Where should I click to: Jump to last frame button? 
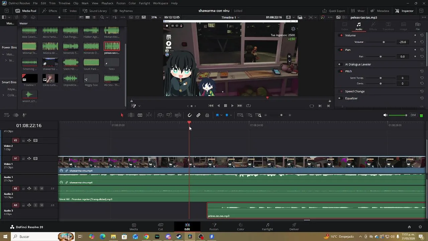coord(240,106)
